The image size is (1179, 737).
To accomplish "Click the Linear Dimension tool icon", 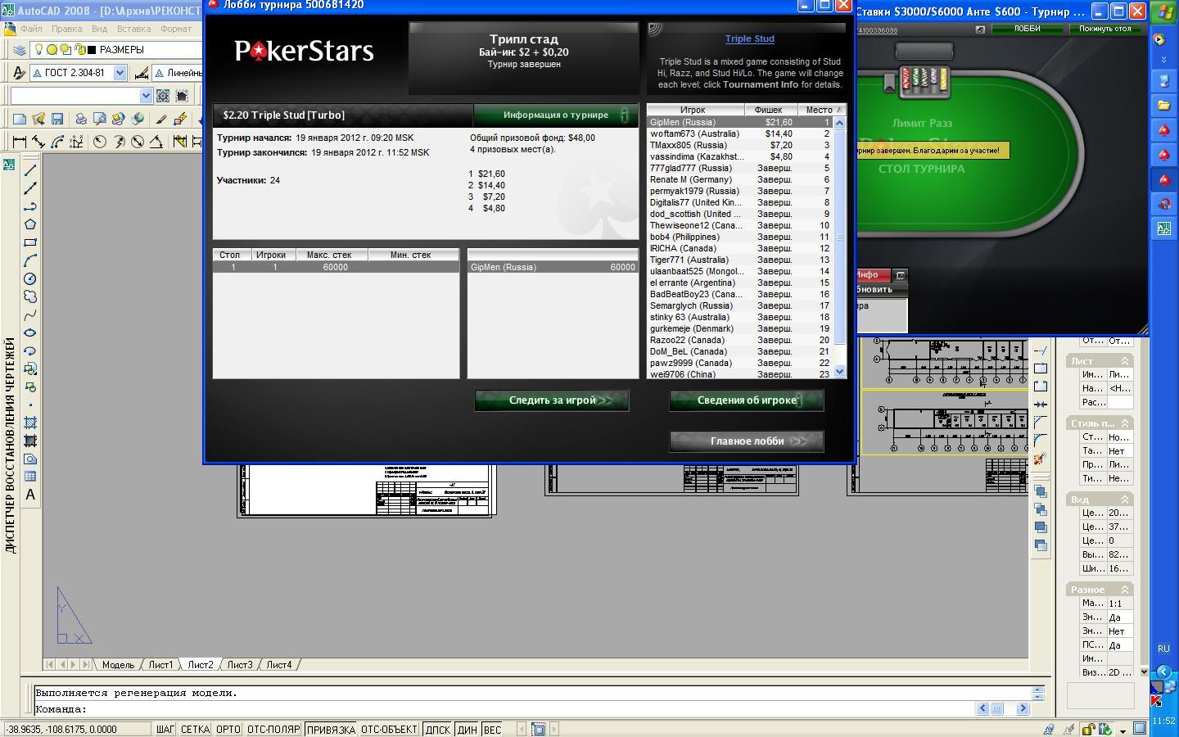I will [20, 142].
